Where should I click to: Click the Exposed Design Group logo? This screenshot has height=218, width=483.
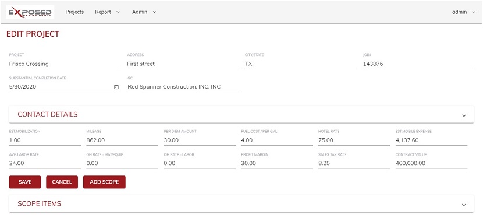(30, 12)
